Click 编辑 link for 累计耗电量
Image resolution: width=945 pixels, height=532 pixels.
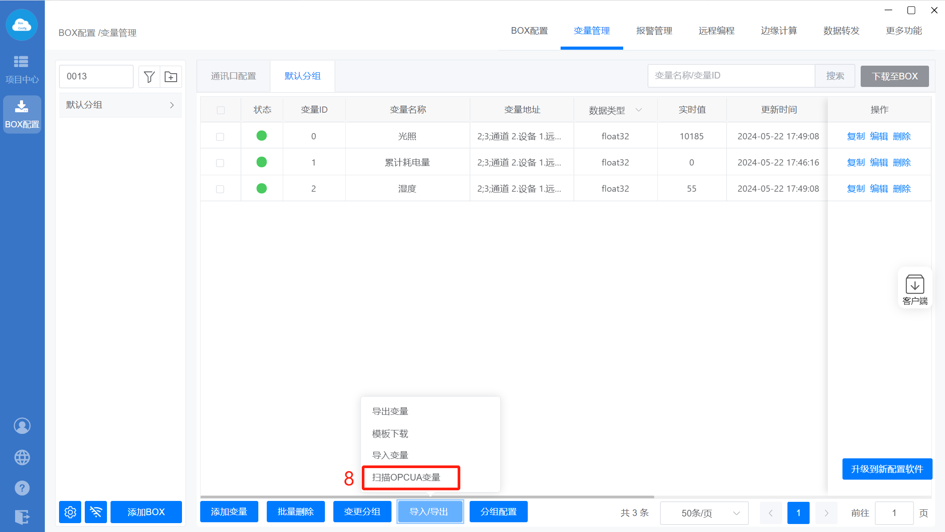[x=878, y=162]
